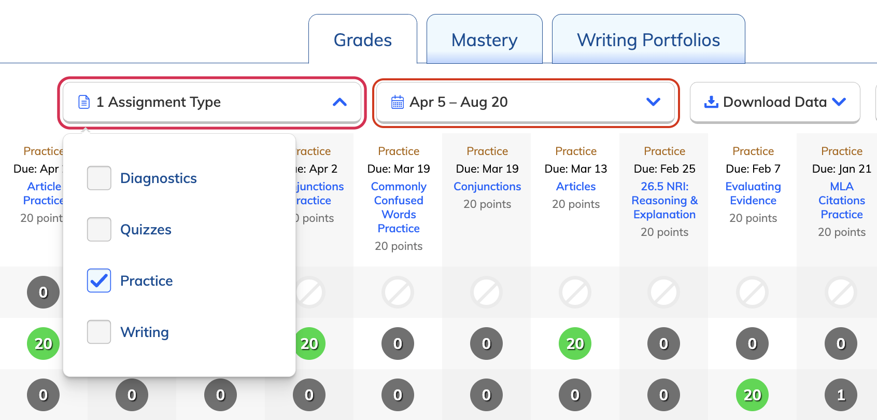Check the Writing assignment type
The width and height of the screenshot is (877, 420).
(x=98, y=332)
